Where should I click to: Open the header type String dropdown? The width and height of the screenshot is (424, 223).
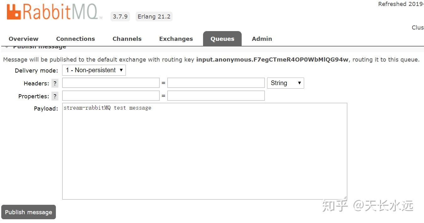click(x=285, y=83)
